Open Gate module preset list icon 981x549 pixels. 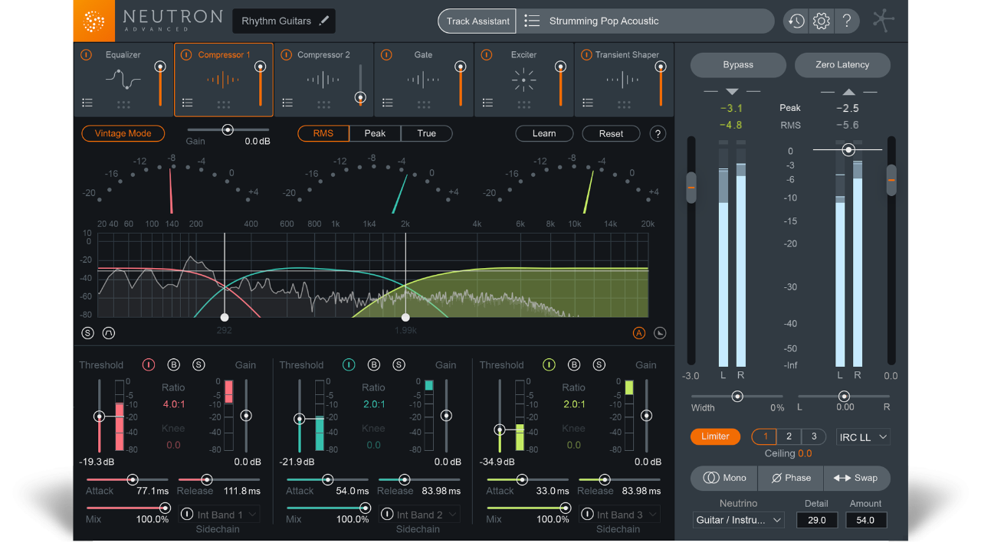(388, 103)
